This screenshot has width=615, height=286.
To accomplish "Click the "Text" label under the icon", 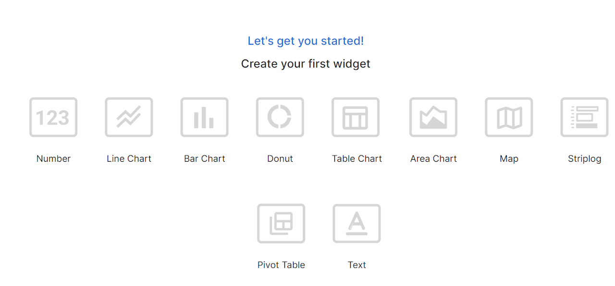I will (x=357, y=265).
